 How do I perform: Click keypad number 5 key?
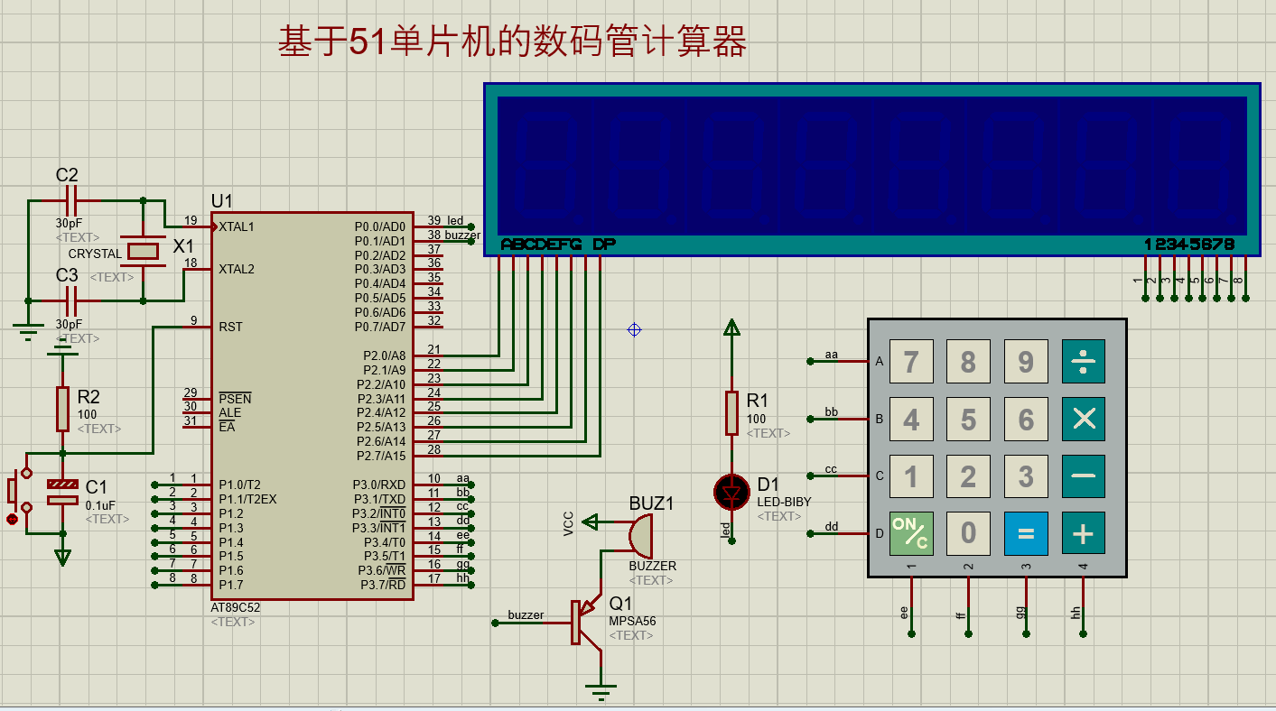(968, 420)
